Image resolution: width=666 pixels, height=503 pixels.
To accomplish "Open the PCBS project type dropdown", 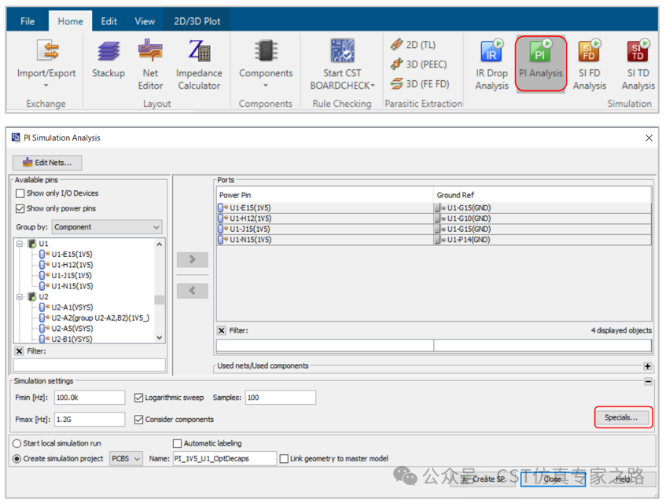I will [126, 459].
